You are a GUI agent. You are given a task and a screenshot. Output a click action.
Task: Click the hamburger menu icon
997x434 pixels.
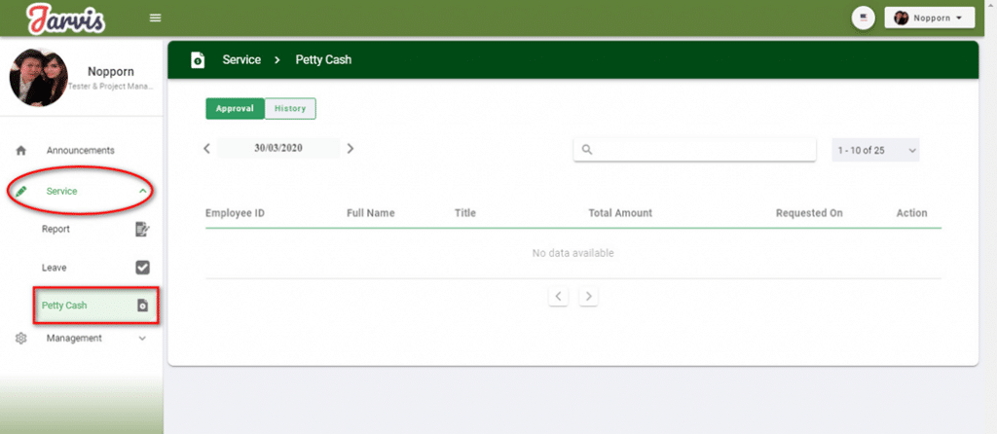[x=155, y=18]
